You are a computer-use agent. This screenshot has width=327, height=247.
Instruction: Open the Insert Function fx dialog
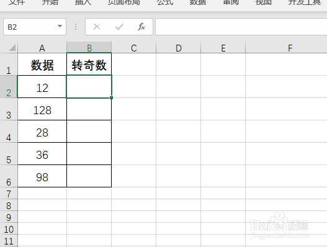141,27
